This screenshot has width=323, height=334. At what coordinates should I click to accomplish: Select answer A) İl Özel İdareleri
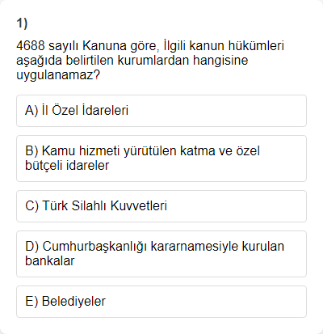[x=161, y=111]
